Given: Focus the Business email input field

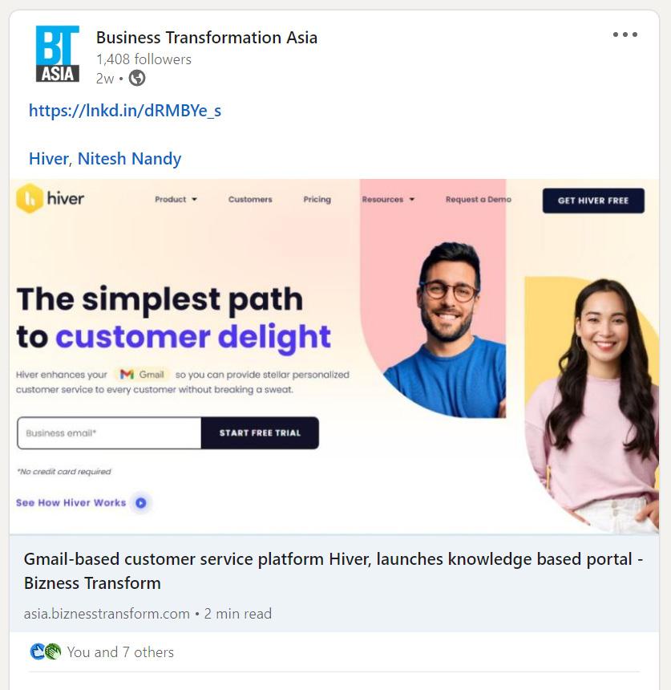Looking at the screenshot, I should coord(109,433).
